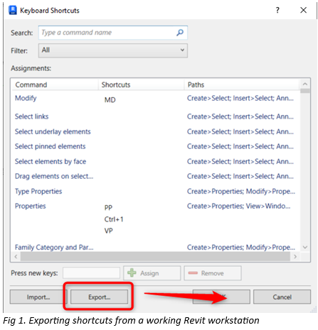
Task: Click the horizontal scrollbar thumb
Action: click(x=155, y=256)
